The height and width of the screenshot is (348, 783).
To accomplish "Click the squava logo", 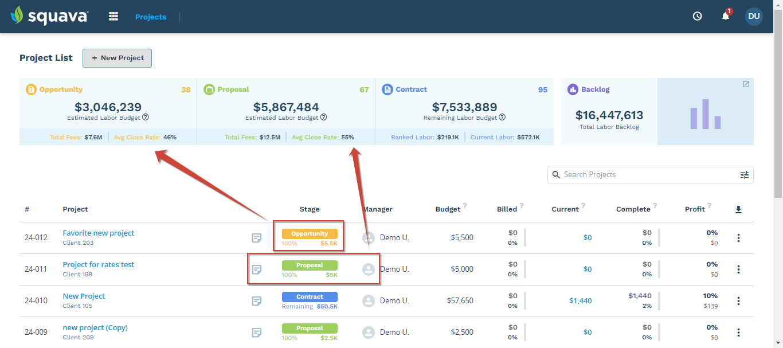I will [x=49, y=16].
